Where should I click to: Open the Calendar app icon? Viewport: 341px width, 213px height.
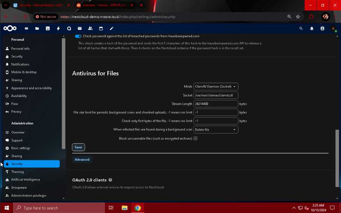101,28
